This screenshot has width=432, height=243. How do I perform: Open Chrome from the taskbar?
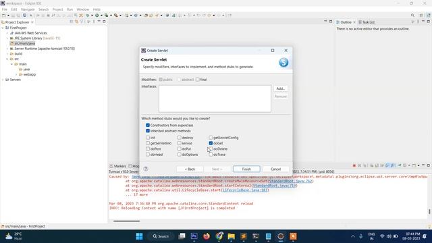(219, 236)
